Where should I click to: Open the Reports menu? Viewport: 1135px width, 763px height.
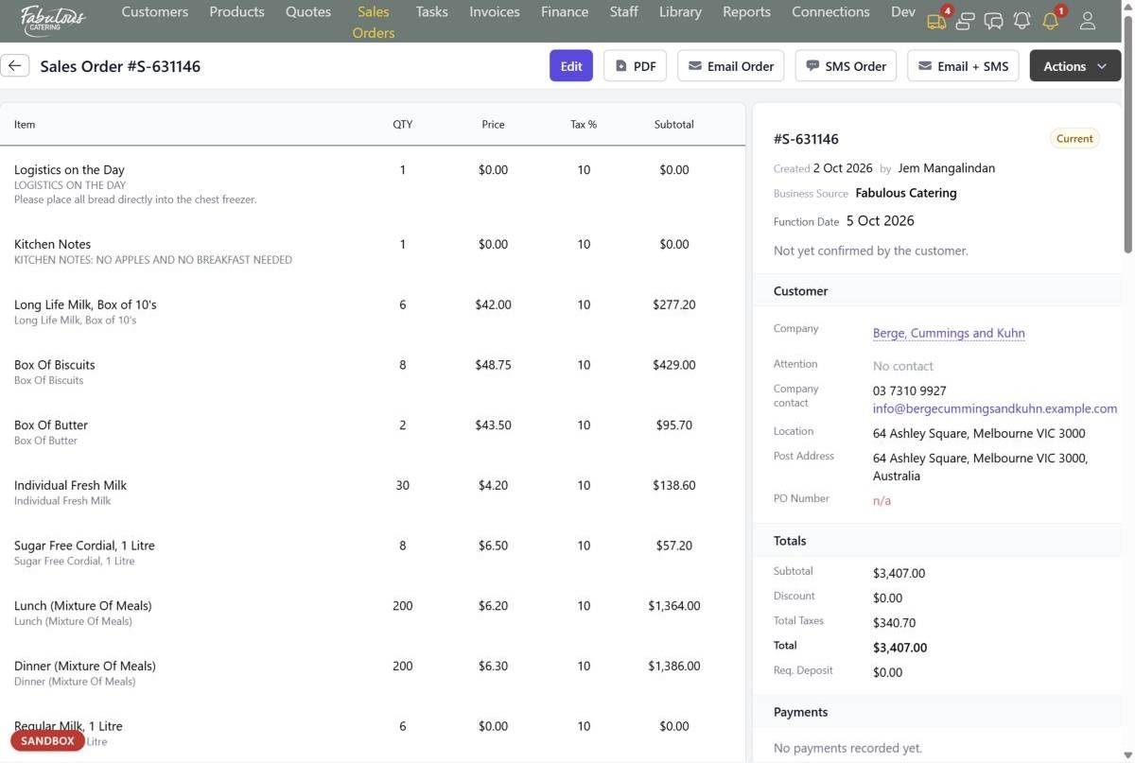click(746, 12)
